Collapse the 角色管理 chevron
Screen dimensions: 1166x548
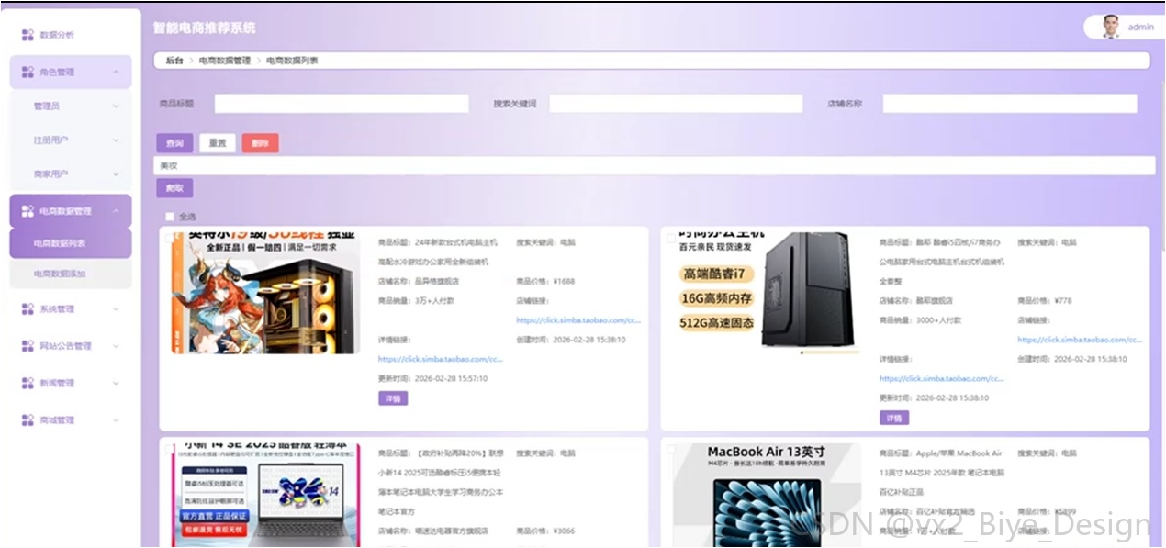point(116,72)
